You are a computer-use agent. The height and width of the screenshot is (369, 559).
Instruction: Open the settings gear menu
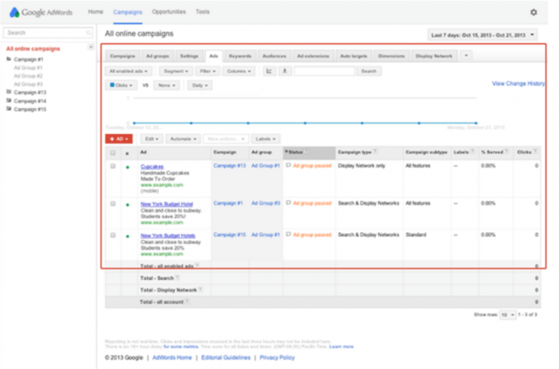coord(533,12)
